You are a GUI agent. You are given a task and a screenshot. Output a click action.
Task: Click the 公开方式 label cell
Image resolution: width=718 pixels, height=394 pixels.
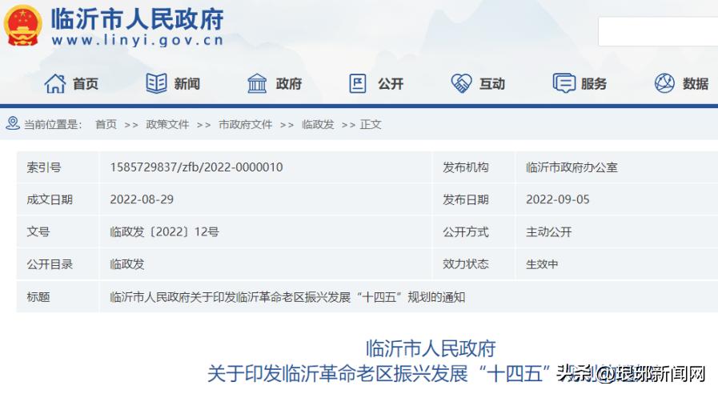[474, 231]
